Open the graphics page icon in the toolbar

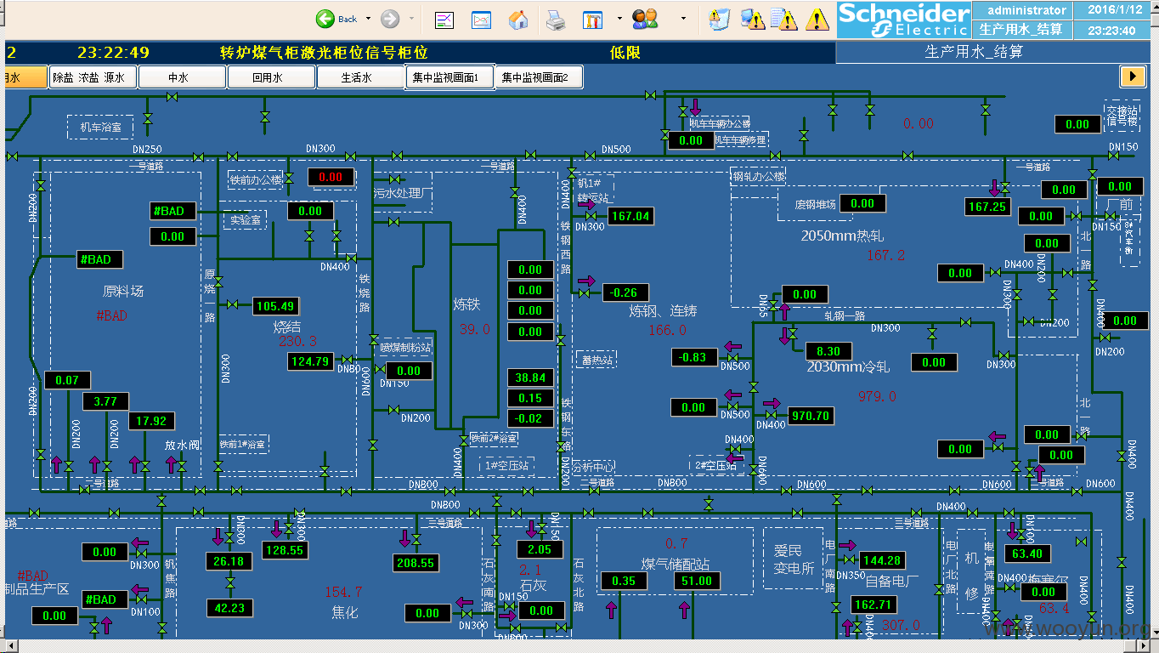pos(444,20)
